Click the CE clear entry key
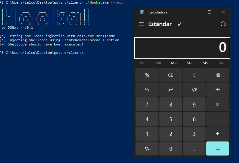Screen dimensions: 239x163 [x=171, y=75]
